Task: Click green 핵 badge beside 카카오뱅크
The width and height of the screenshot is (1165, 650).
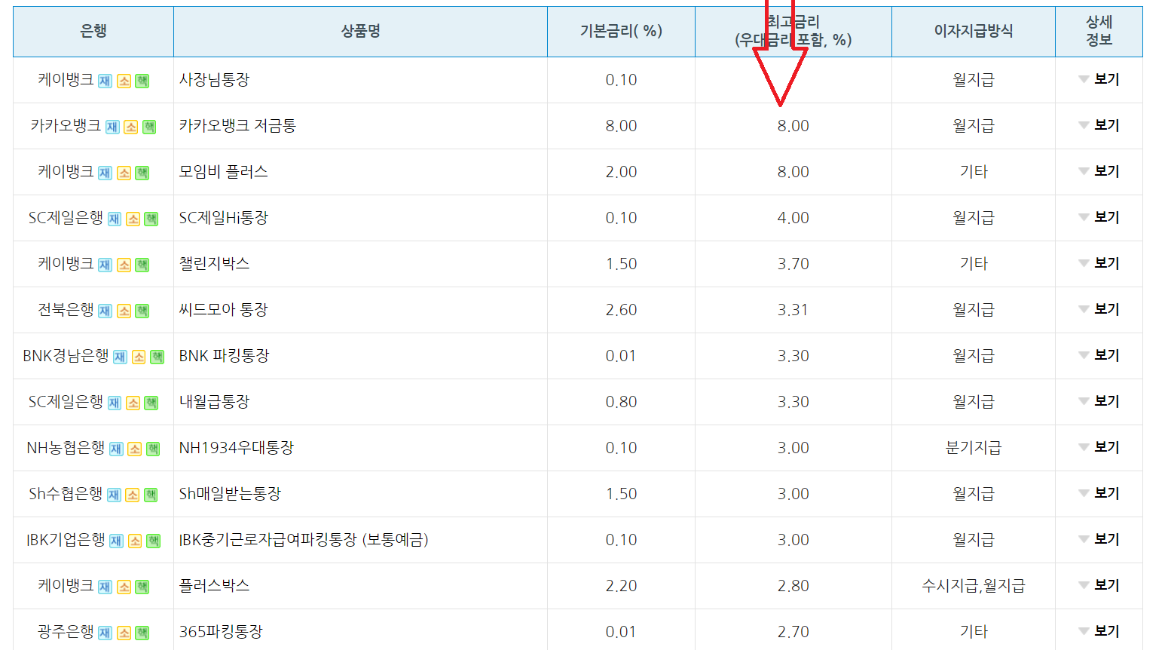Action: pos(149,127)
